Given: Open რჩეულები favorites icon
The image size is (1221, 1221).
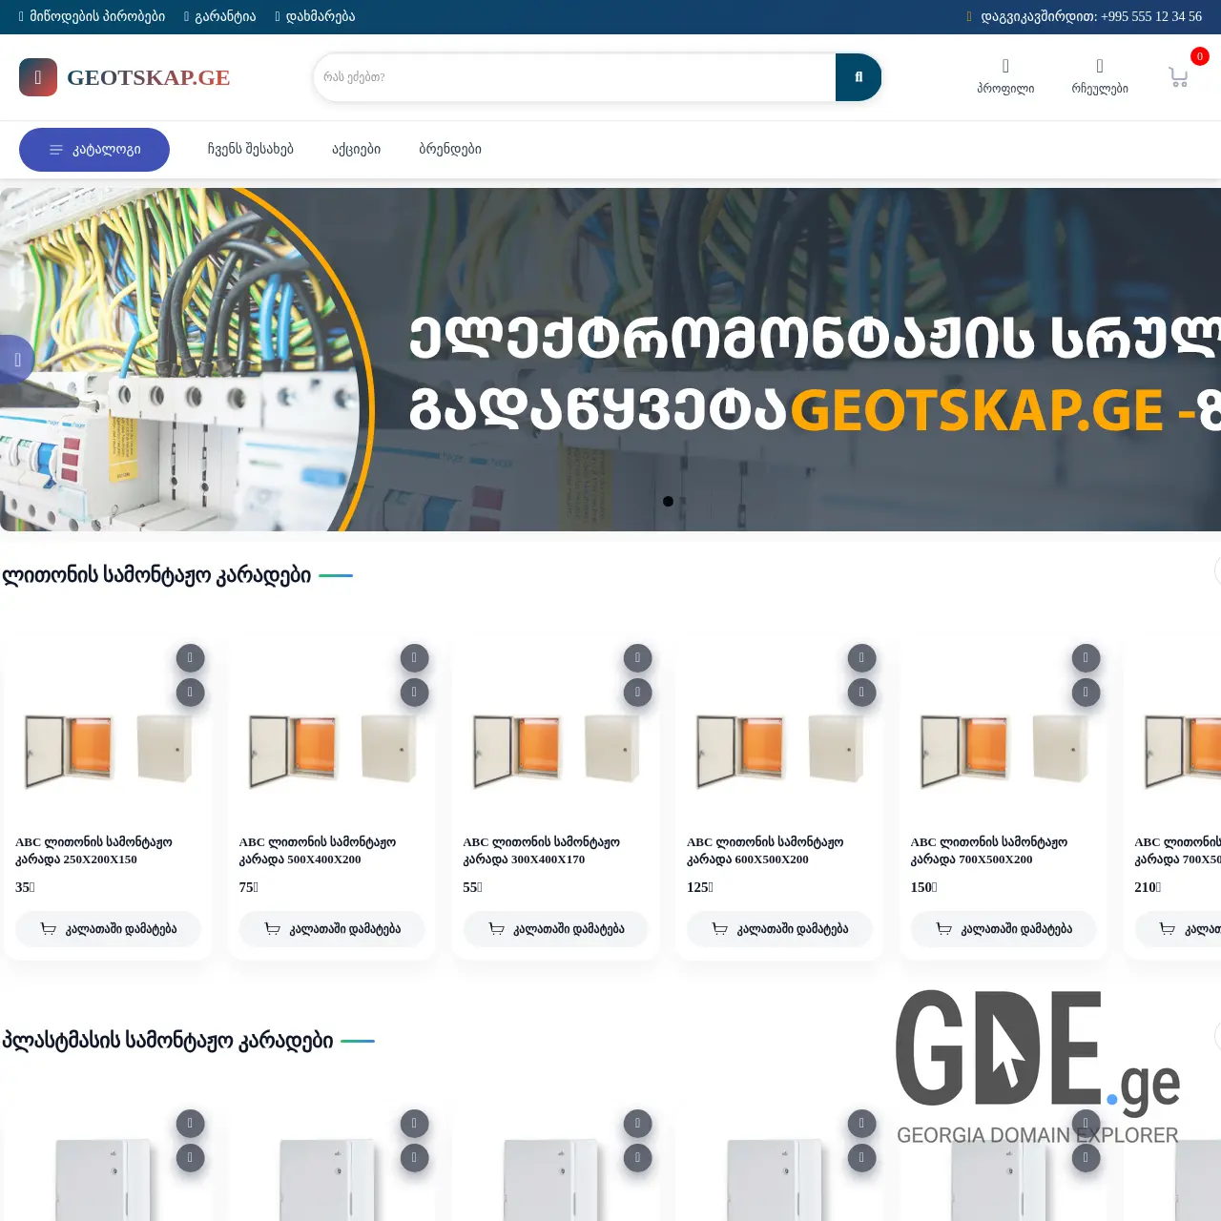Looking at the screenshot, I should pos(1099,69).
